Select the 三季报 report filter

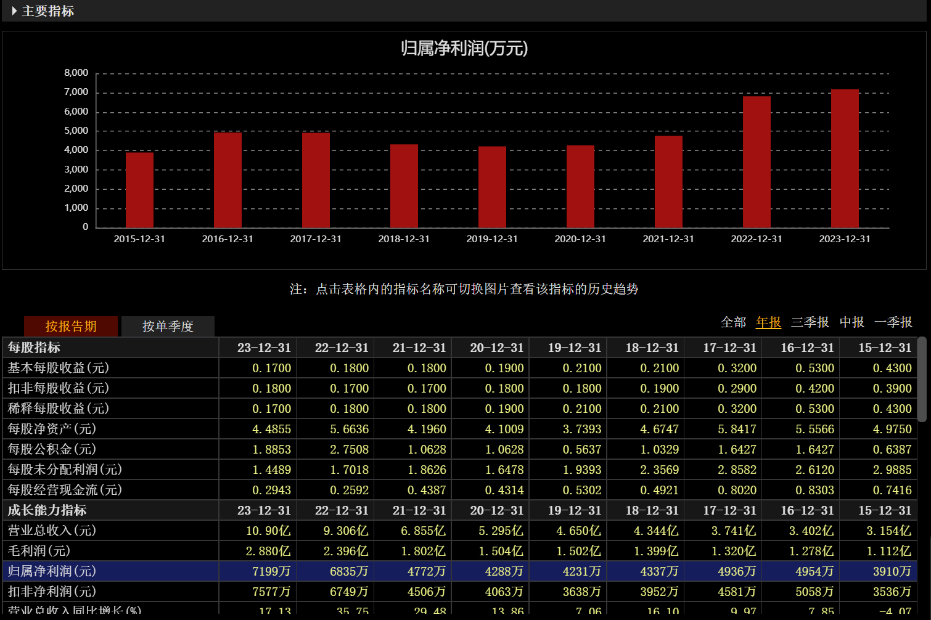tap(810, 322)
